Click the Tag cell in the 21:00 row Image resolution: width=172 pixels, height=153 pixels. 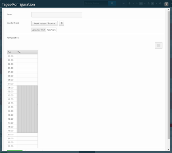pyautogui.click(x=27, y=138)
